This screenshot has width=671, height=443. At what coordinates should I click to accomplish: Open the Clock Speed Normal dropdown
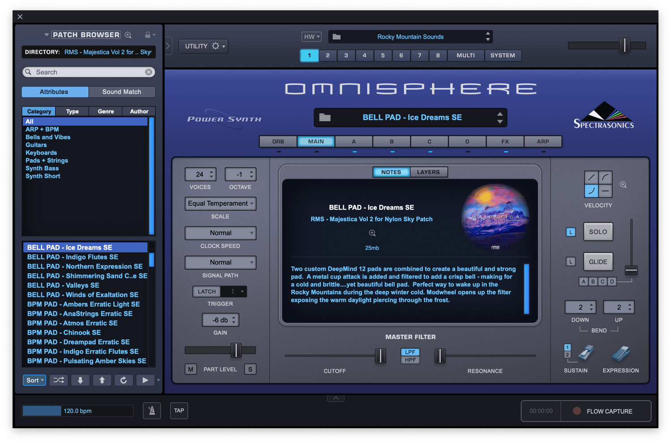click(x=221, y=233)
